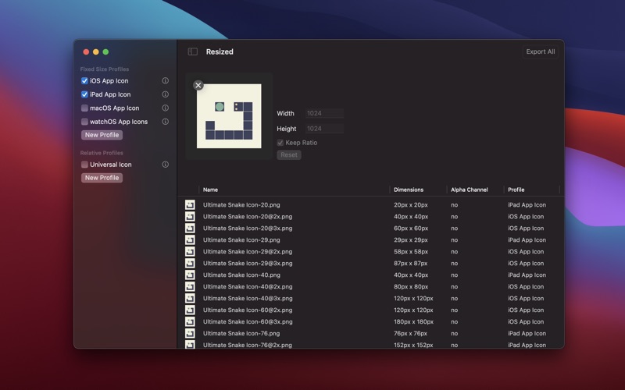Click the file icon for Ultimate Snake Icon-20@3x.png
The height and width of the screenshot is (390, 625).
tap(190, 228)
